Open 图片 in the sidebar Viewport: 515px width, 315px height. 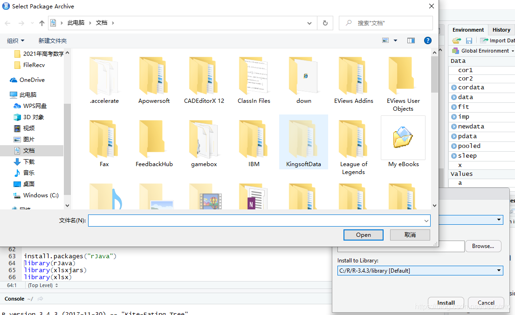coord(24,139)
